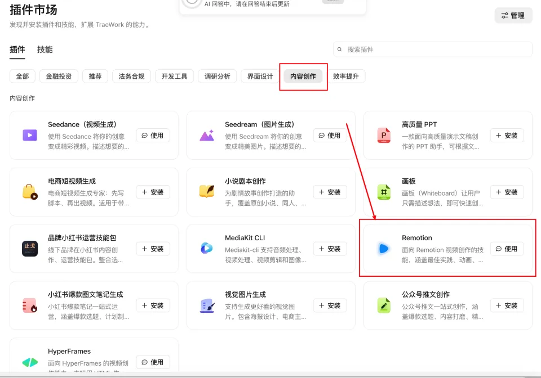
Task: Open the 小红书爆款图文笔记生成 title
Action: pos(86,295)
